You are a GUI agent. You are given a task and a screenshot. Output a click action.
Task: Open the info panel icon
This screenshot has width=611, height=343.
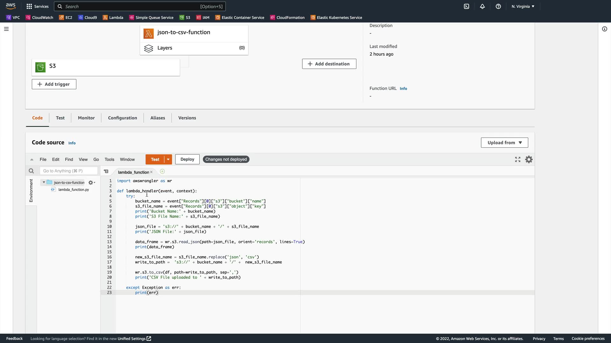click(x=605, y=29)
